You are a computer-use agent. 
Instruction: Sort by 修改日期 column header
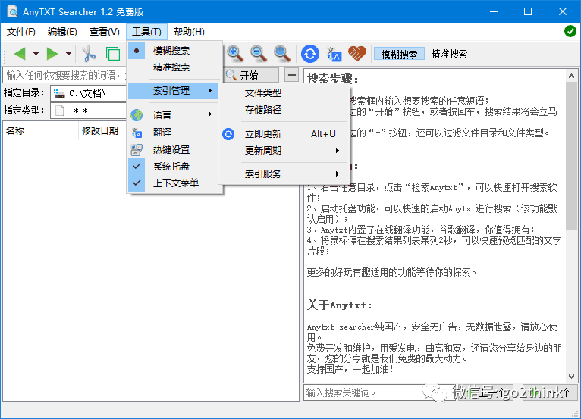(102, 130)
